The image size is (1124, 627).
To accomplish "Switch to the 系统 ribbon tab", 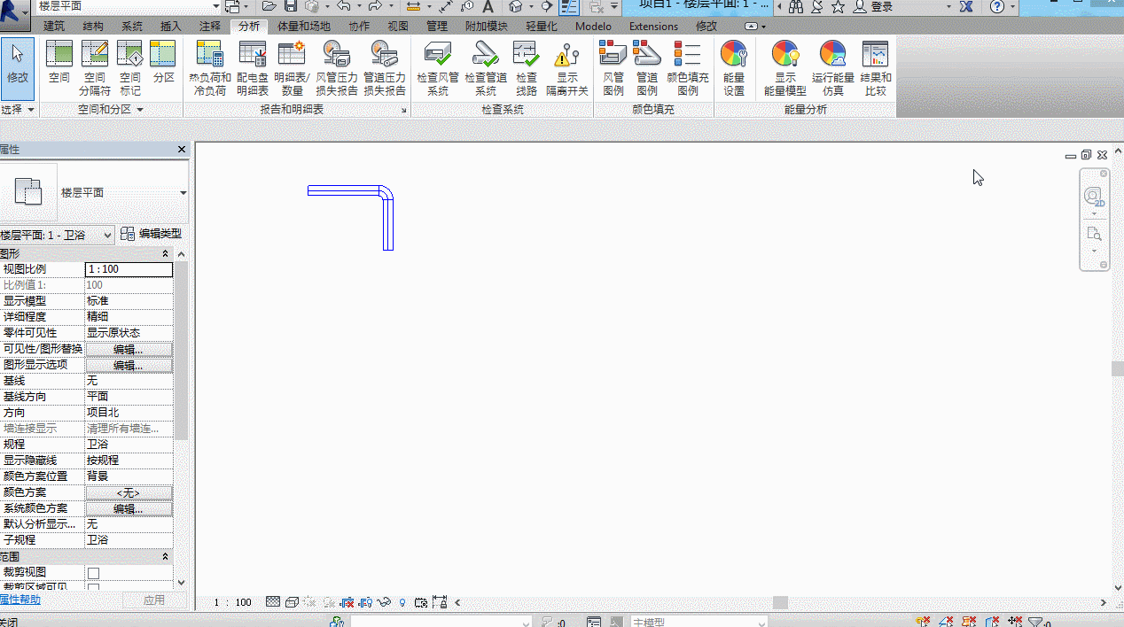I will (132, 27).
